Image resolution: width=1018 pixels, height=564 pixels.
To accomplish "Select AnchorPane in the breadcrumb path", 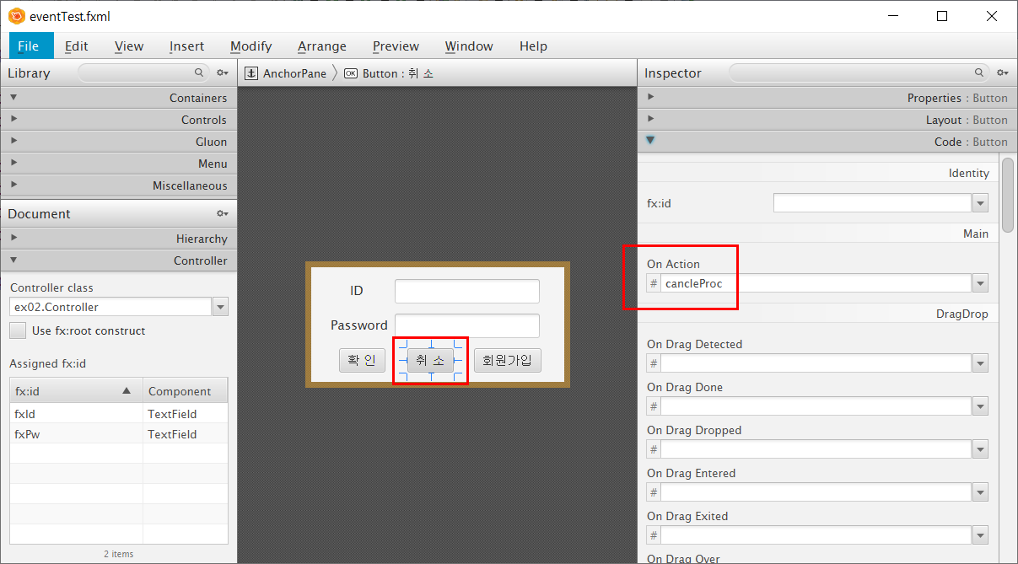I will coord(294,73).
